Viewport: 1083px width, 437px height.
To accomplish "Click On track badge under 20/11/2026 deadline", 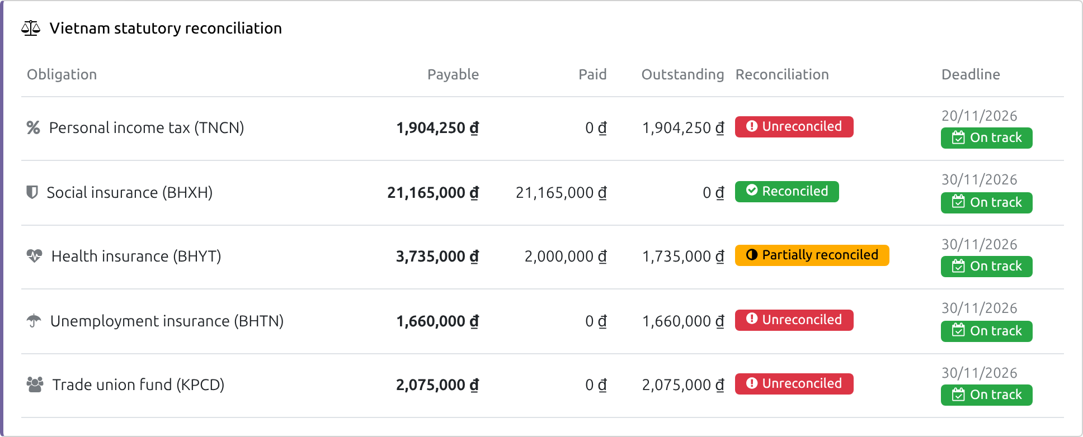I will pos(987,138).
